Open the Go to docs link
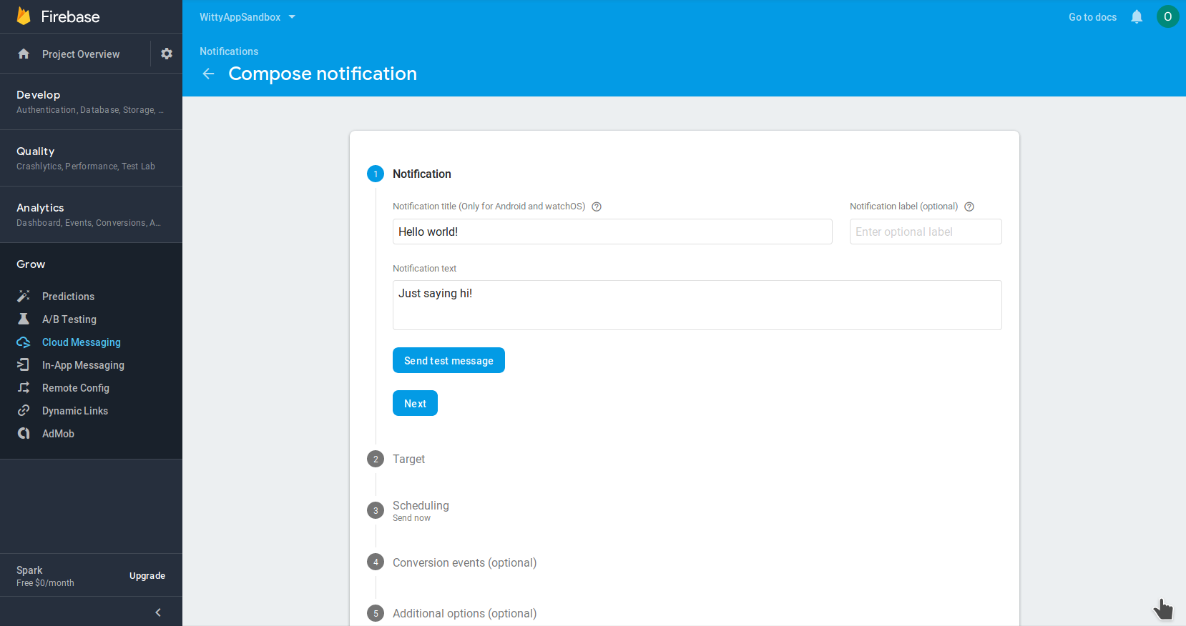This screenshot has width=1186, height=626. (1092, 17)
